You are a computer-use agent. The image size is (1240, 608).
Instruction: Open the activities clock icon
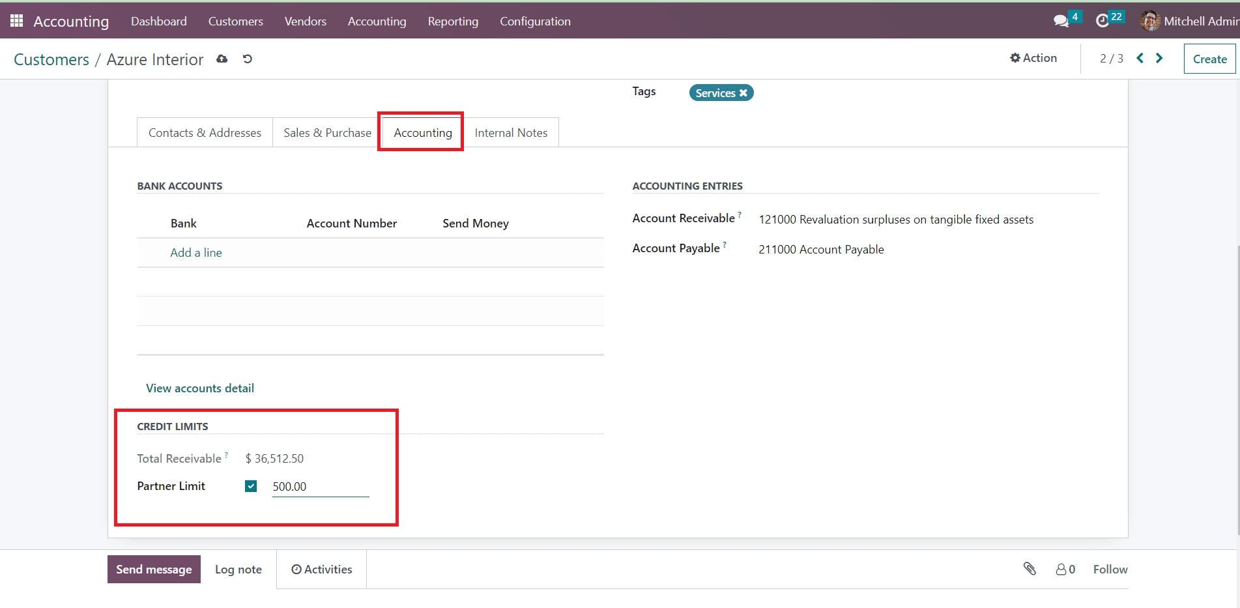[x=1103, y=21]
